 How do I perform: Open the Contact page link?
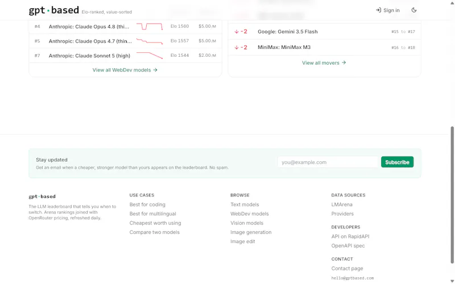347,268
